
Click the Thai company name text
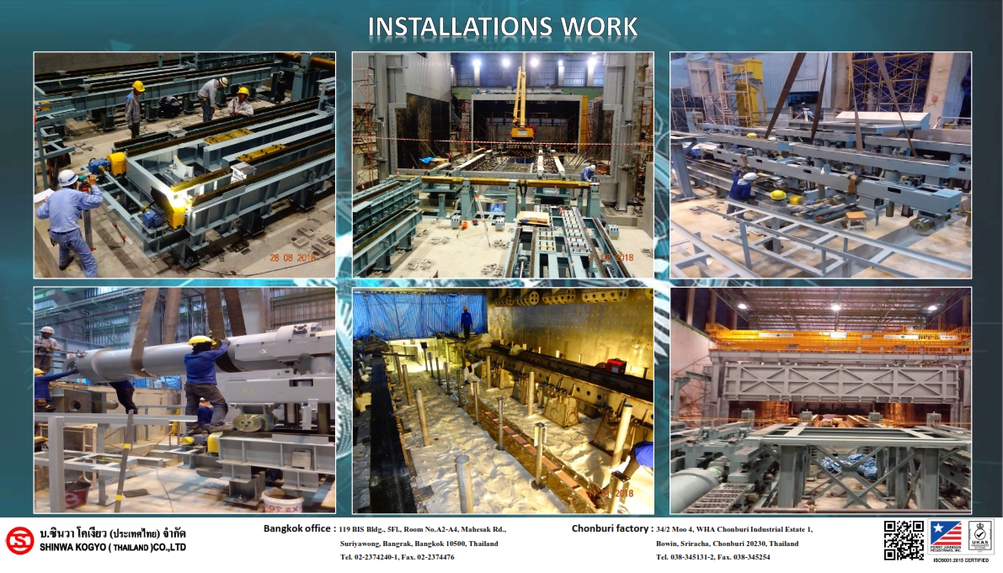click(x=113, y=533)
